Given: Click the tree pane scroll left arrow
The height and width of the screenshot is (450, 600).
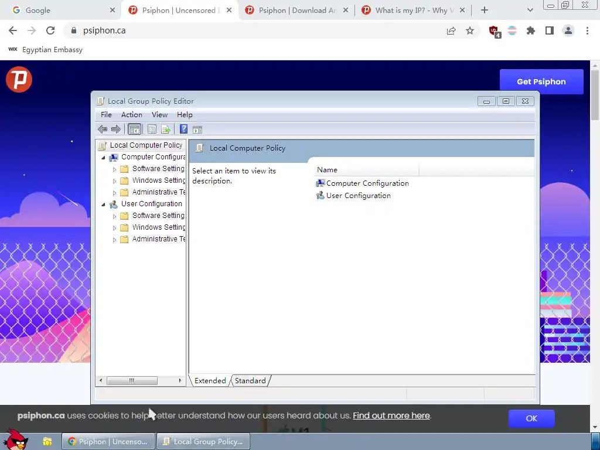Looking at the screenshot, I should tap(101, 381).
